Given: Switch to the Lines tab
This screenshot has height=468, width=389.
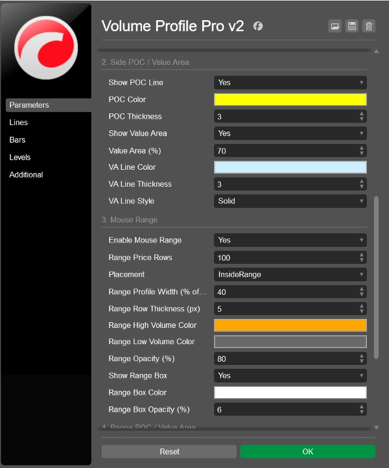Looking at the screenshot, I should pyautogui.click(x=19, y=123).
